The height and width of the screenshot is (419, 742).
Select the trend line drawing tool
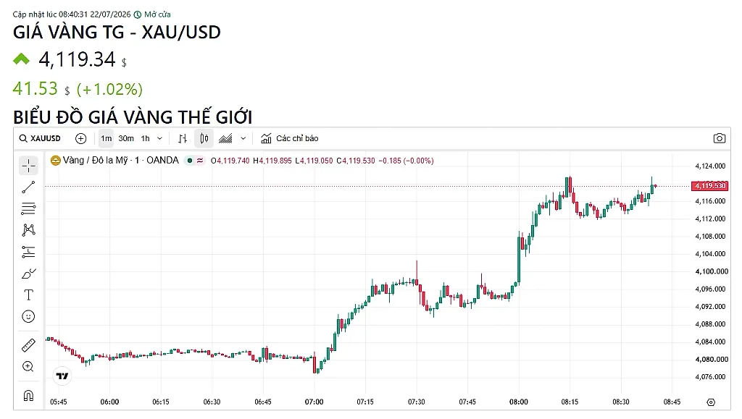click(x=28, y=187)
